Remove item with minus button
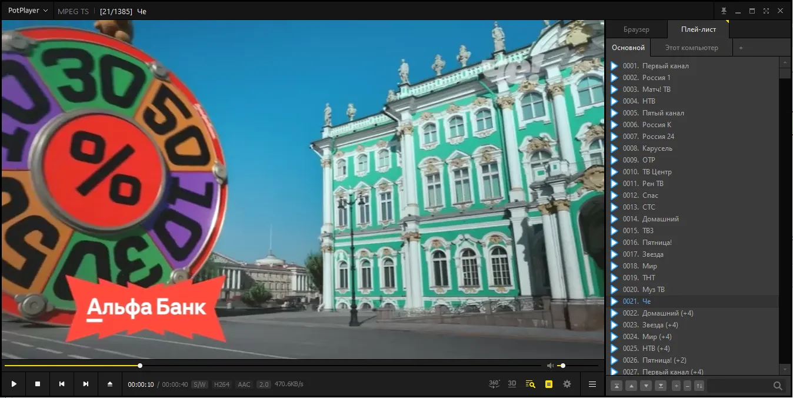This screenshot has width=793, height=398. (688, 386)
